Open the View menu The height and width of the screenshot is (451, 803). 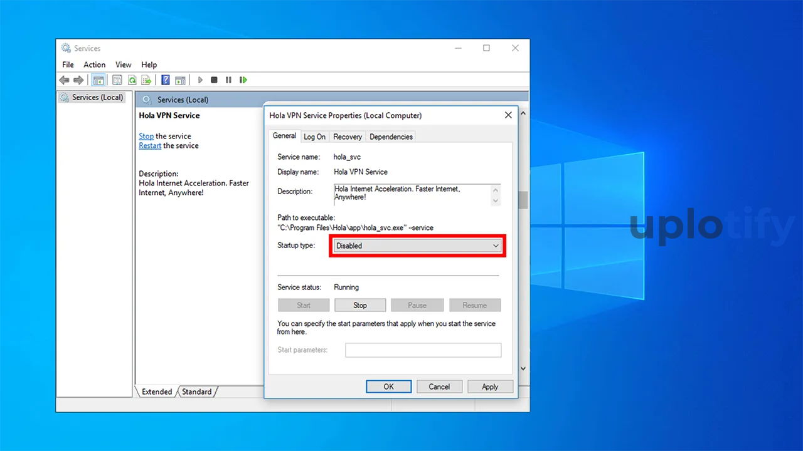(124, 65)
